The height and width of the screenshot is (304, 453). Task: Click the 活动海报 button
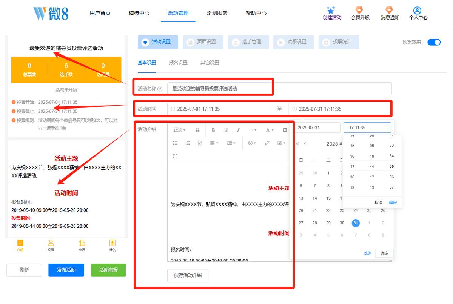point(108,270)
